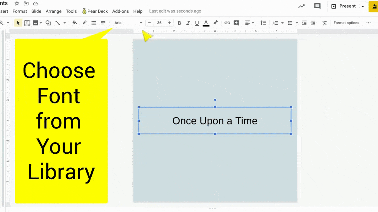
Task: Open the Add-ons menu
Action: pos(120,11)
